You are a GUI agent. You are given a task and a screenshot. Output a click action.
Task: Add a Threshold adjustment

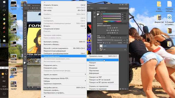(112, 33)
